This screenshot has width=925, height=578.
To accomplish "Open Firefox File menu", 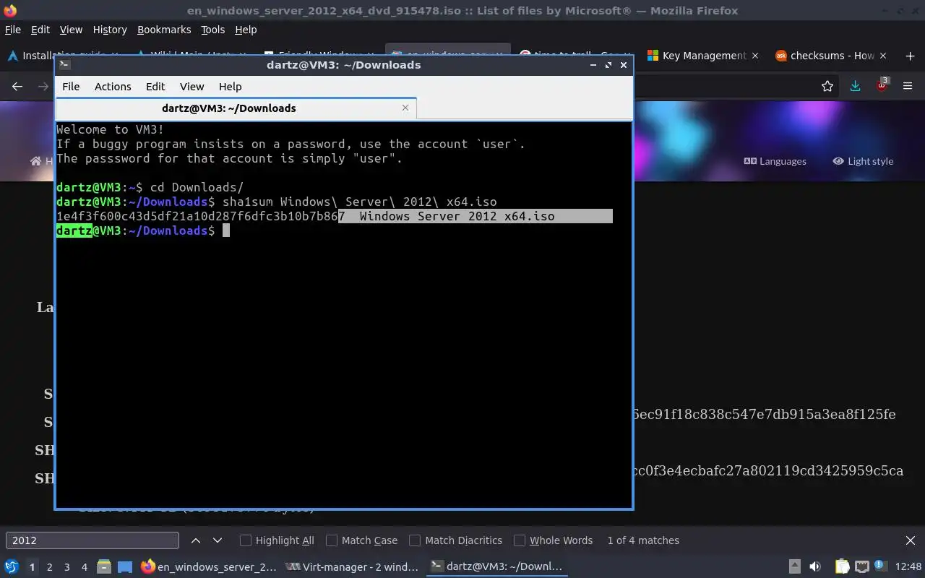I will pos(13,30).
